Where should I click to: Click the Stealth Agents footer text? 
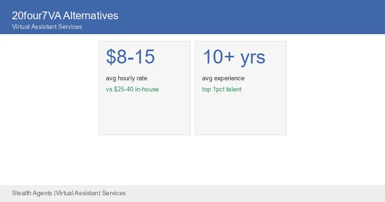pos(32,193)
